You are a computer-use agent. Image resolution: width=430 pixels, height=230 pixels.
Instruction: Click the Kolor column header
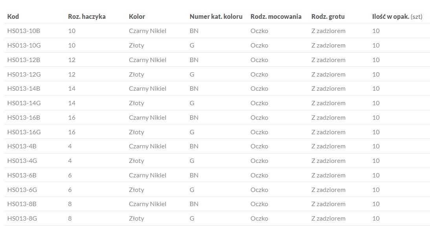pos(137,16)
